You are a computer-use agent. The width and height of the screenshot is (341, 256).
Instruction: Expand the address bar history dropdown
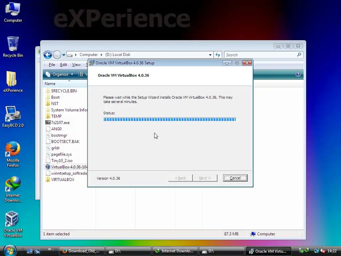[210, 55]
